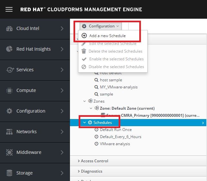Viewport: 207px width, 181px height.
Task: Expand Compute submenu chevron
Action: click(62, 90)
